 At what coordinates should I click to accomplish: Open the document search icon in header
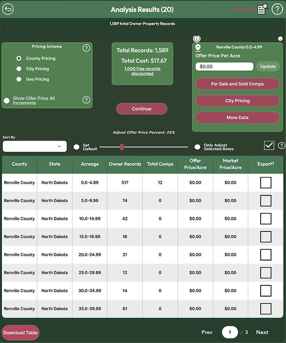(263, 9)
